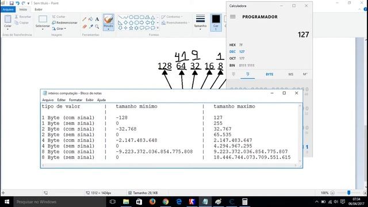The image size is (368, 207).
Task: Click the Save icon in Paint title bar
Action: [x=11, y=3]
